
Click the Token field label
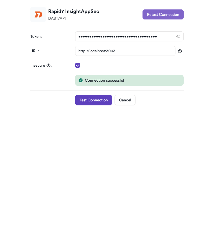pos(36,36)
